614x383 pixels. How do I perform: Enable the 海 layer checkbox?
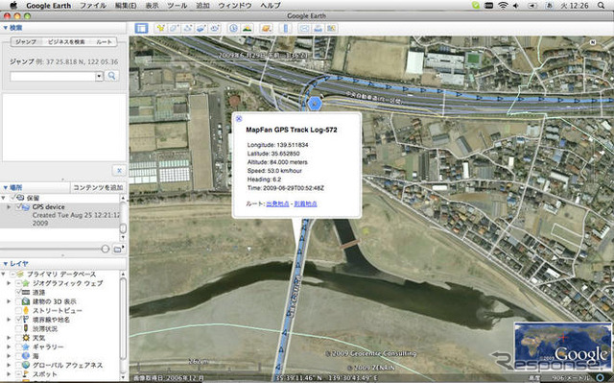tap(18, 356)
